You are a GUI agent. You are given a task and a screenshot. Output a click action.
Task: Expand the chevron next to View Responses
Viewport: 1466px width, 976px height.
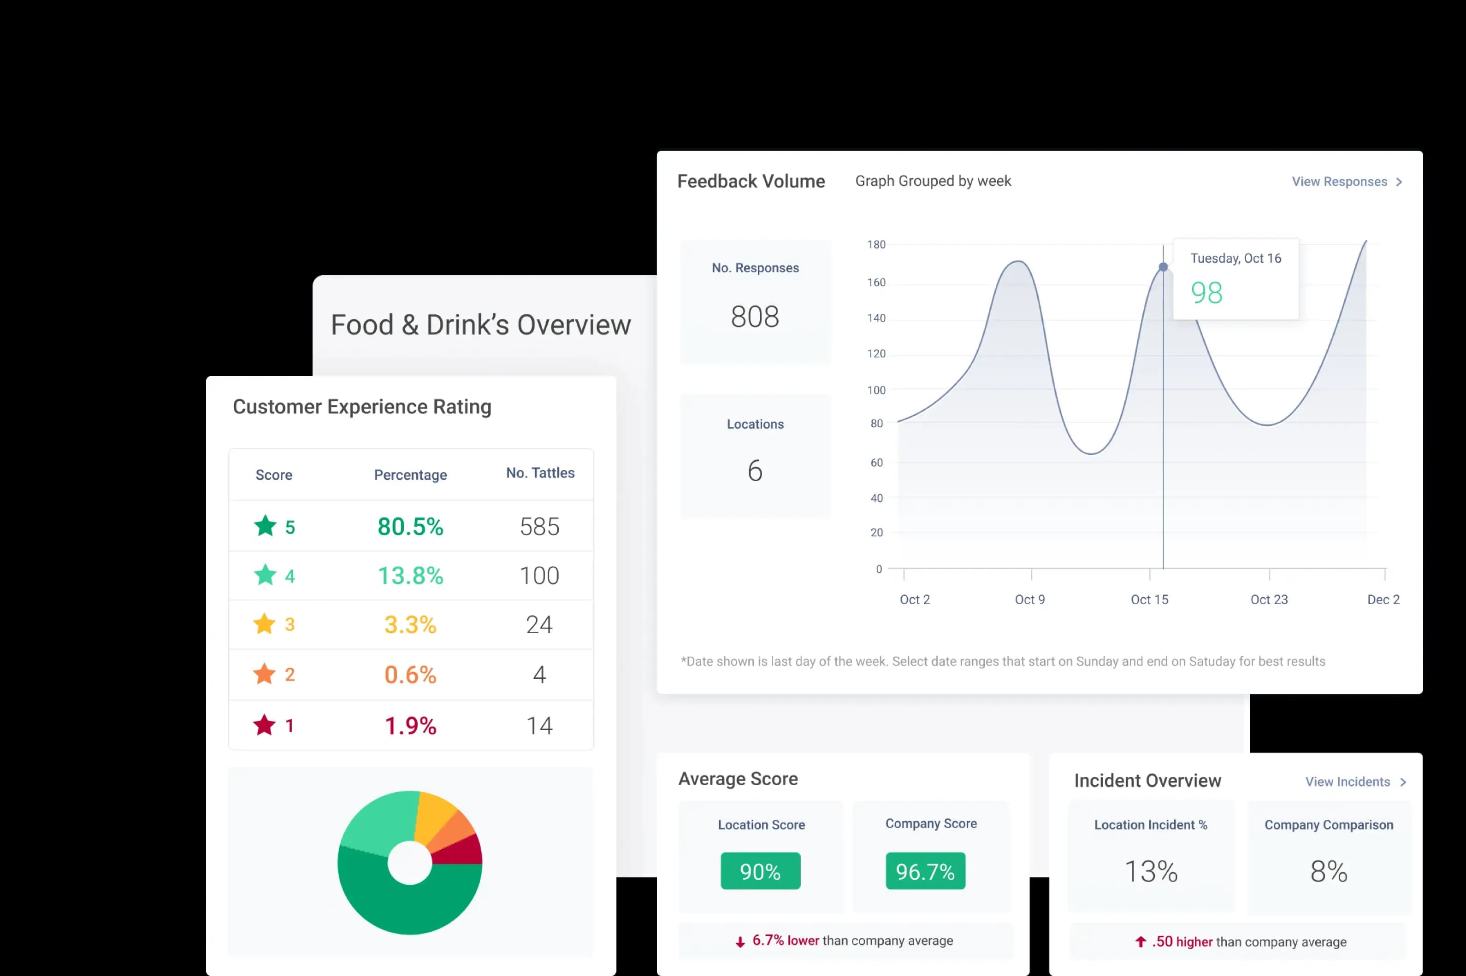click(1399, 181)
